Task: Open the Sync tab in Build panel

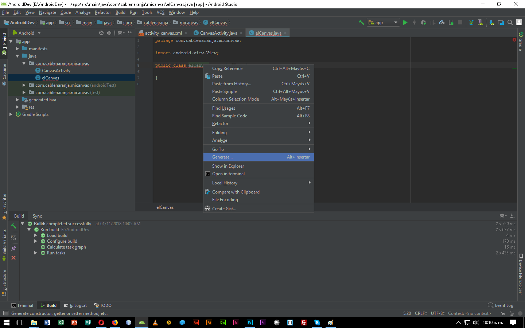Action: 37,216
